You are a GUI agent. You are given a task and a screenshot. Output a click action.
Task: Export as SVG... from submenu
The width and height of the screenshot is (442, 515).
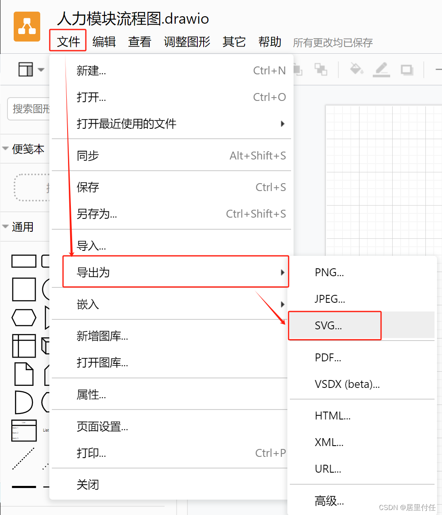click(362, 326)
